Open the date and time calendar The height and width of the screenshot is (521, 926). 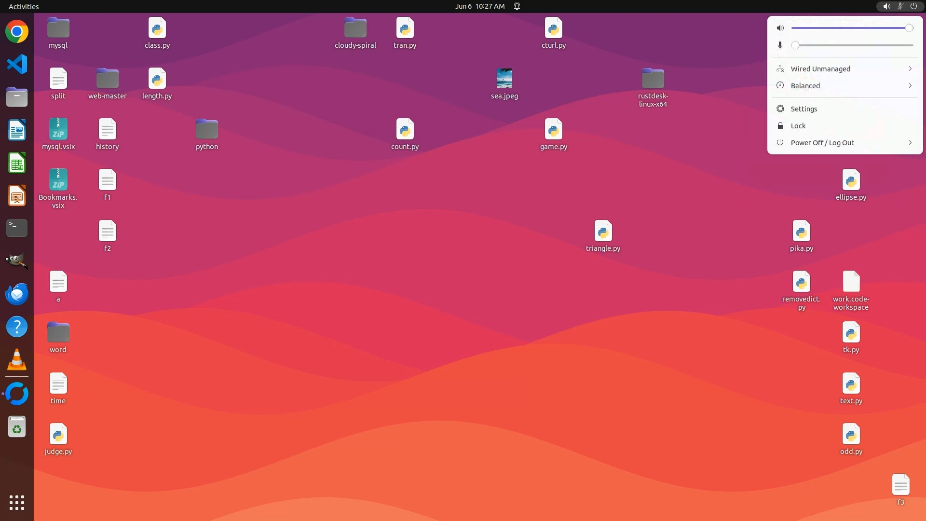(479, 6)
